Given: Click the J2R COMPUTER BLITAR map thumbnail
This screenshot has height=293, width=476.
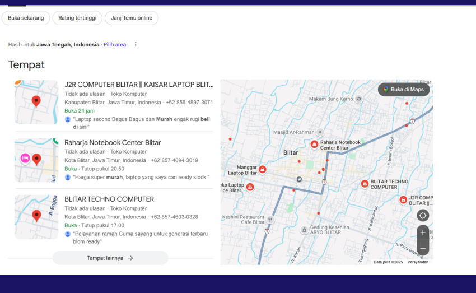Looking at the screenshot, I should pyautogui.click(x=36, y=102).
